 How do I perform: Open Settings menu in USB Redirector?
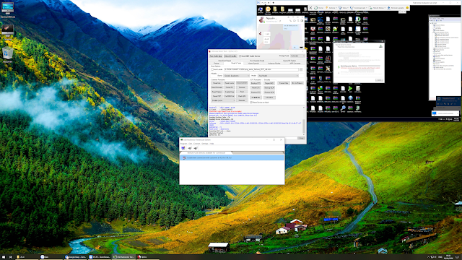(205, 144)
